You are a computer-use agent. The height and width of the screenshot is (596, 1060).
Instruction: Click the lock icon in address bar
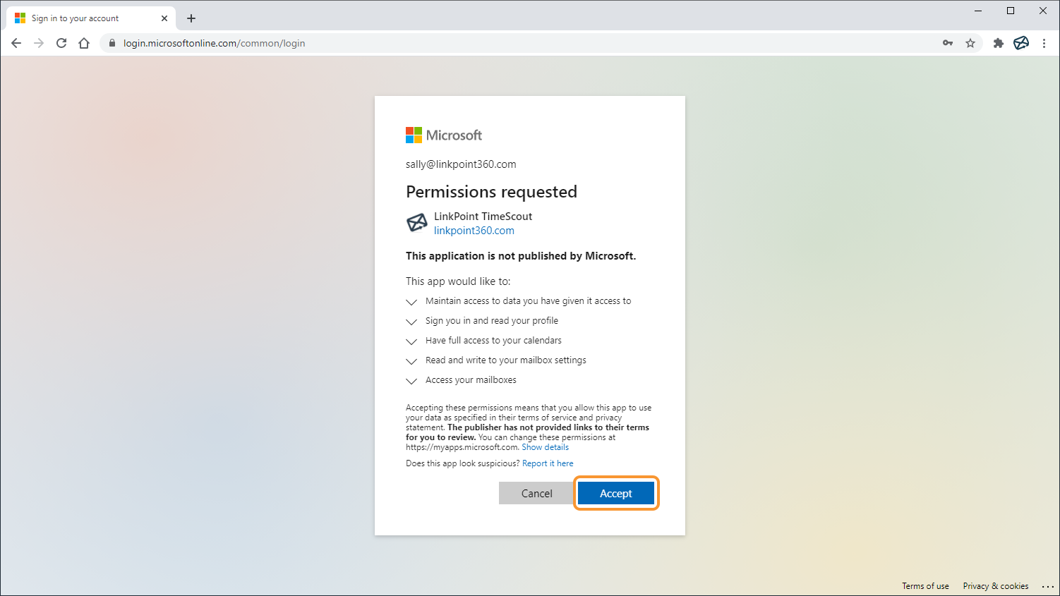point(112,43)
